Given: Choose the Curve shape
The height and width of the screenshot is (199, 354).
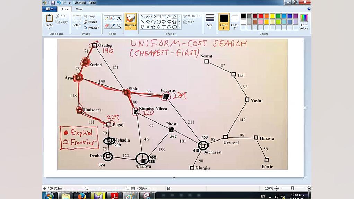Looking at the screenshot, I should (x=148, y=17).
